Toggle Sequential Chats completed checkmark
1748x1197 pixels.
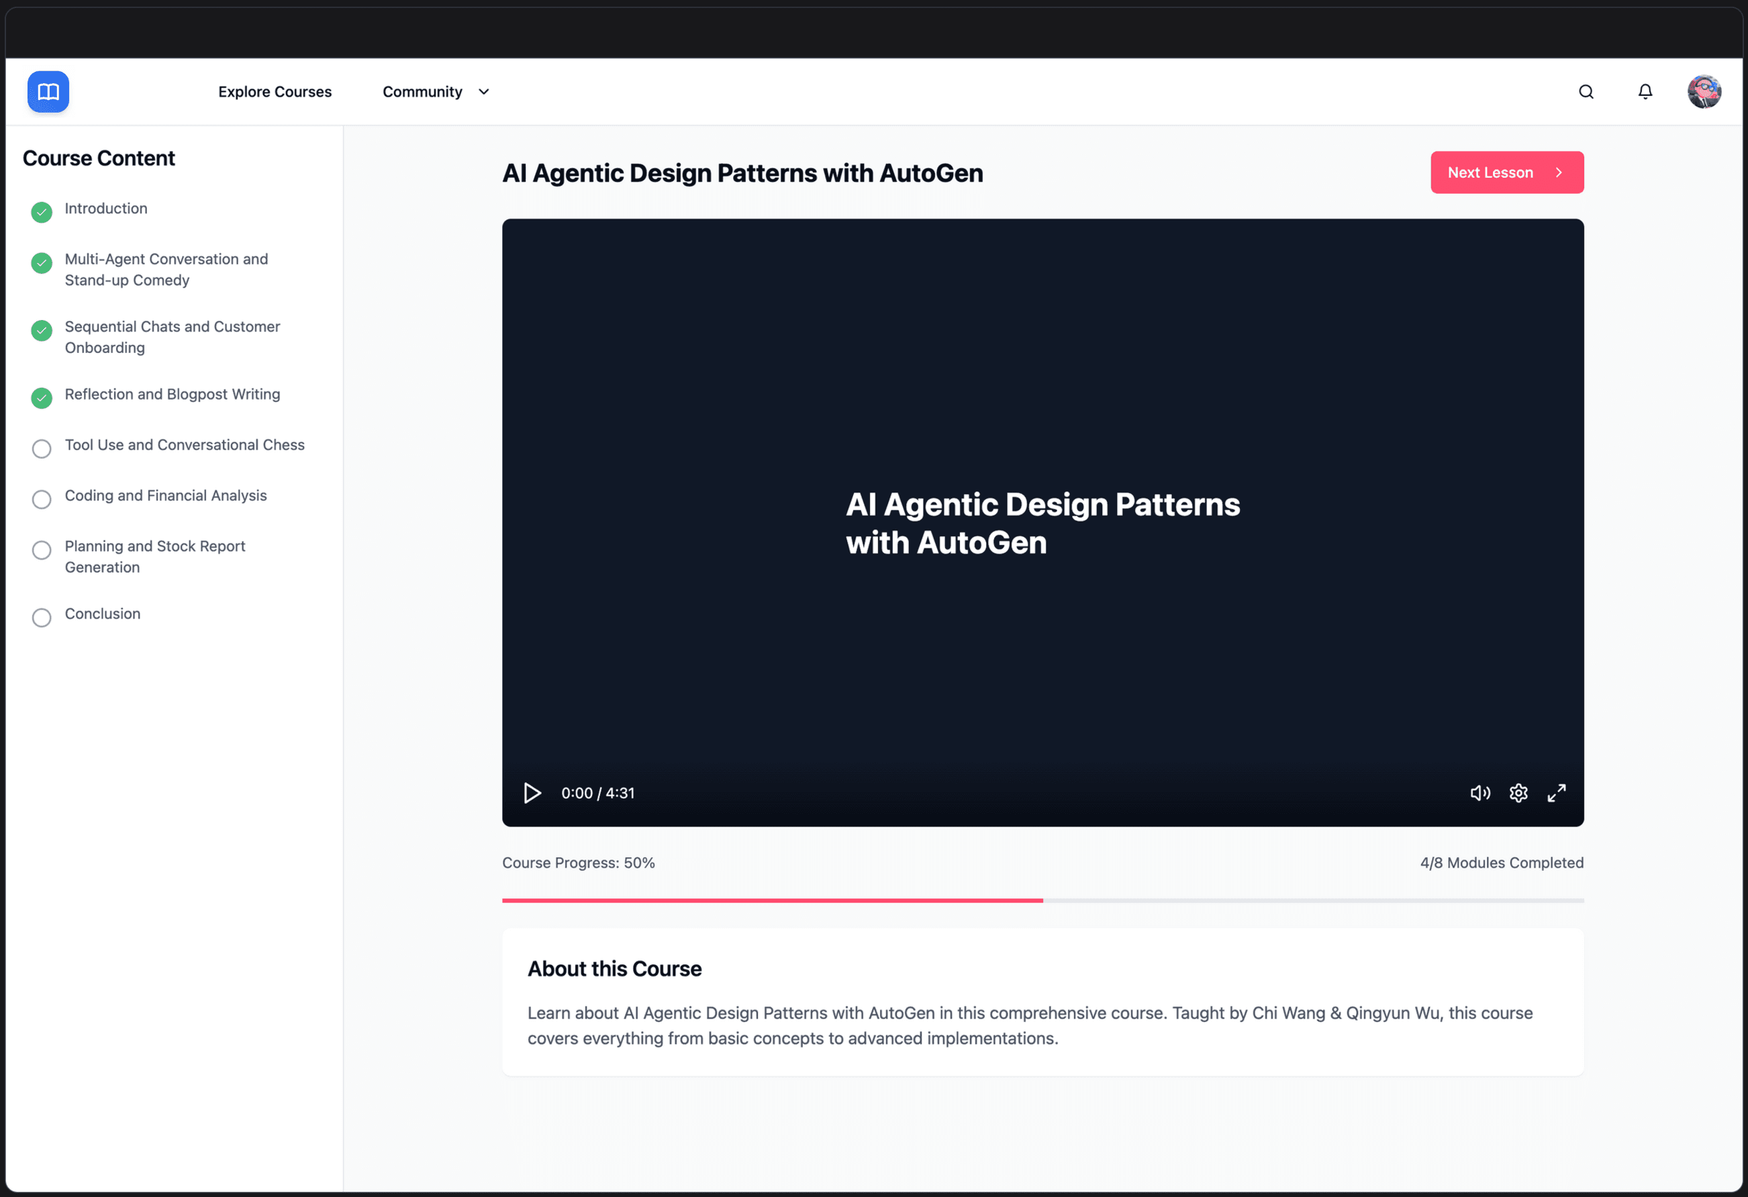click(42, 331)
